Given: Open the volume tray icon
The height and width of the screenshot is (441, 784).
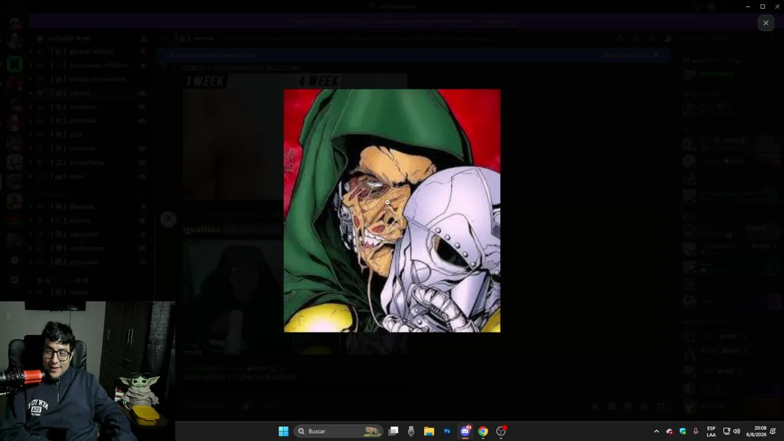Looking at the screenshot, I should 736,431.
